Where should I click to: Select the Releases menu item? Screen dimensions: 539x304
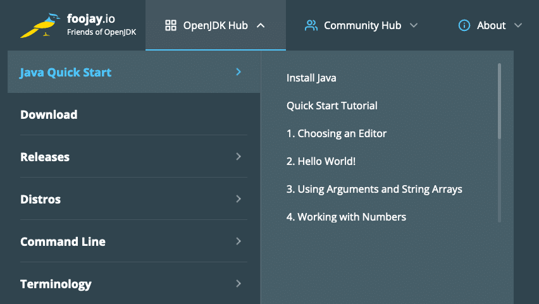click(133, 157)
